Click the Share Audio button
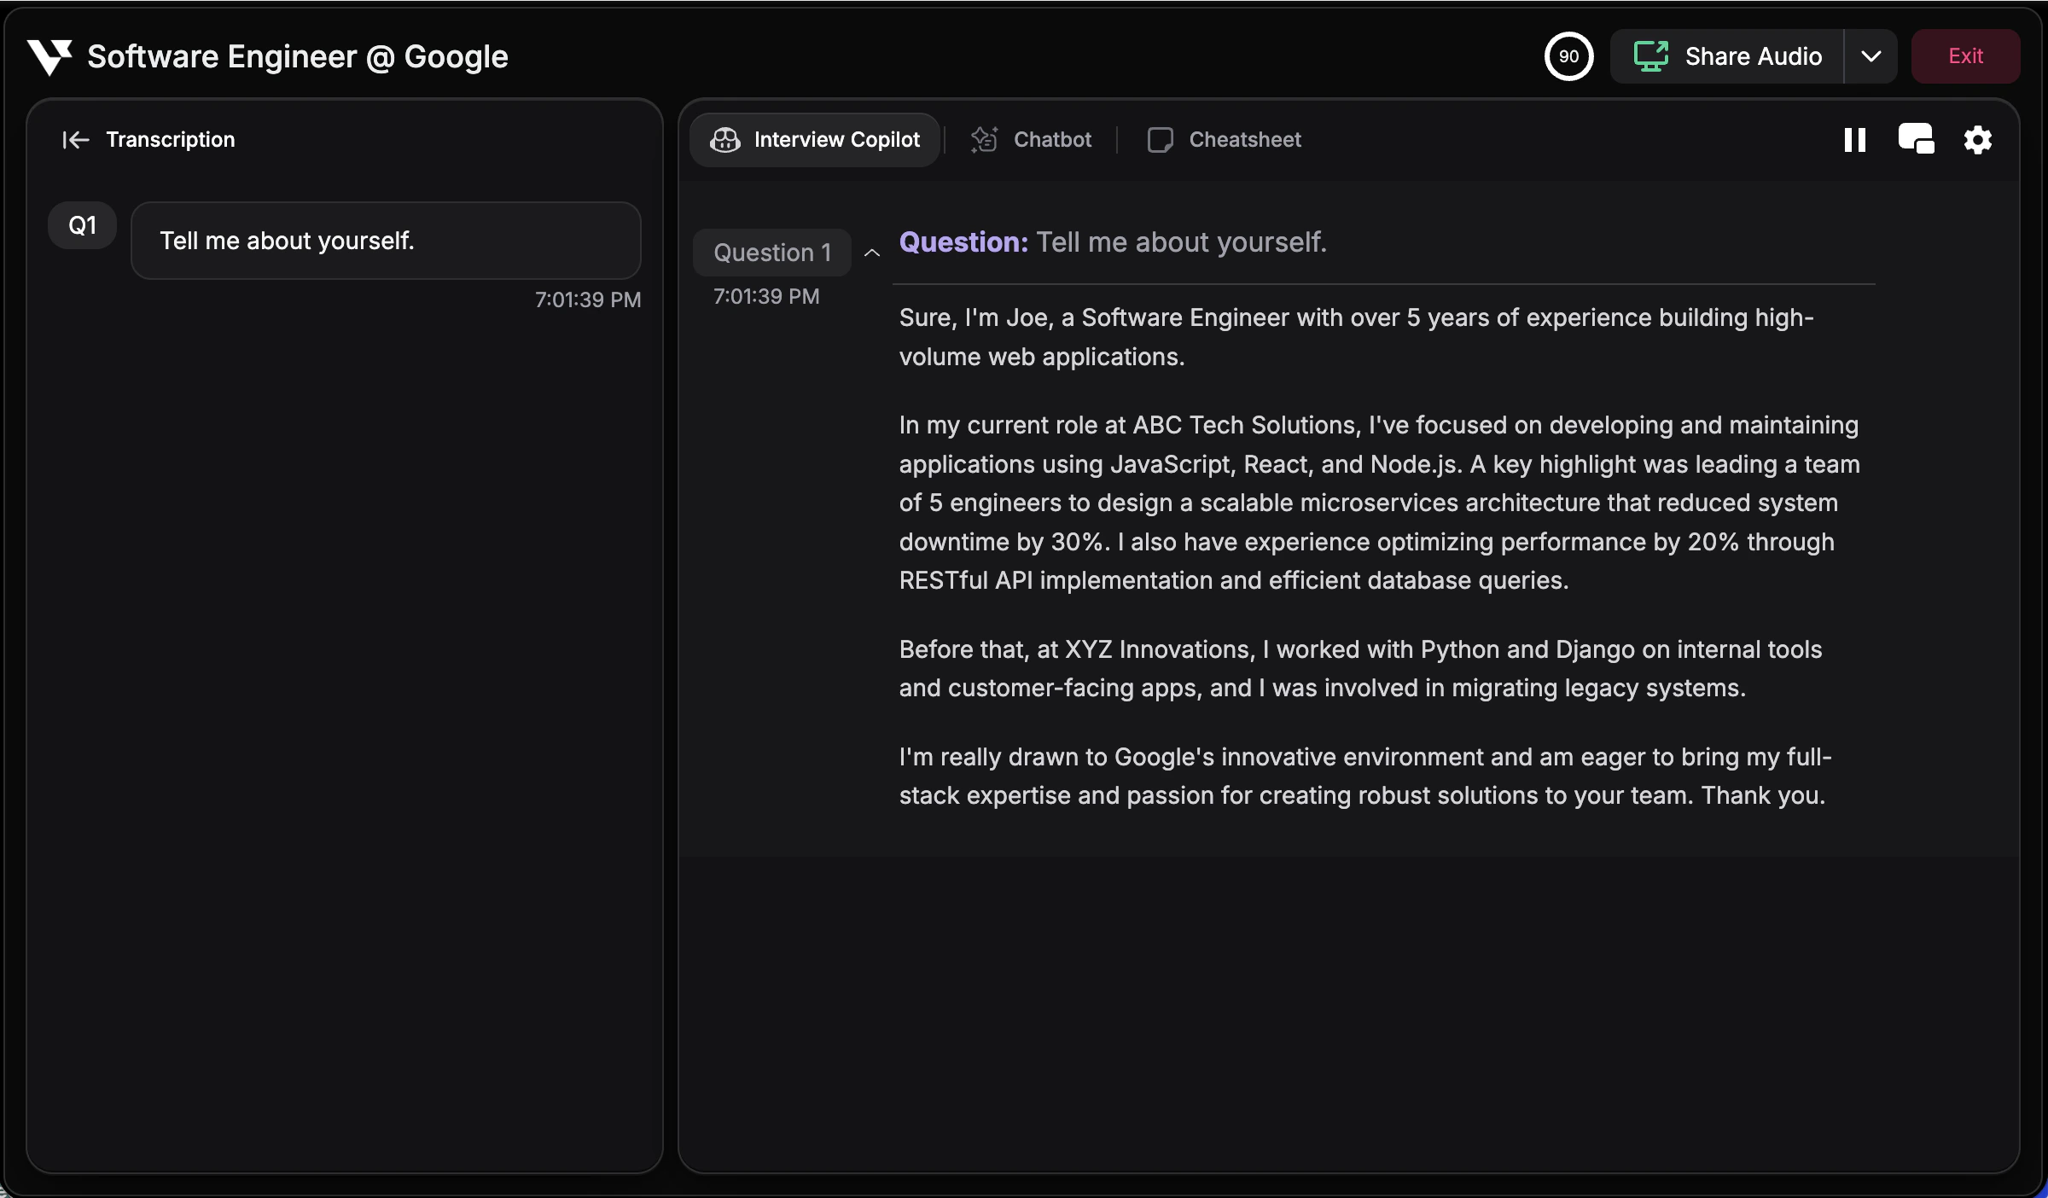 pyautogui.click(x=1752, y=56)
